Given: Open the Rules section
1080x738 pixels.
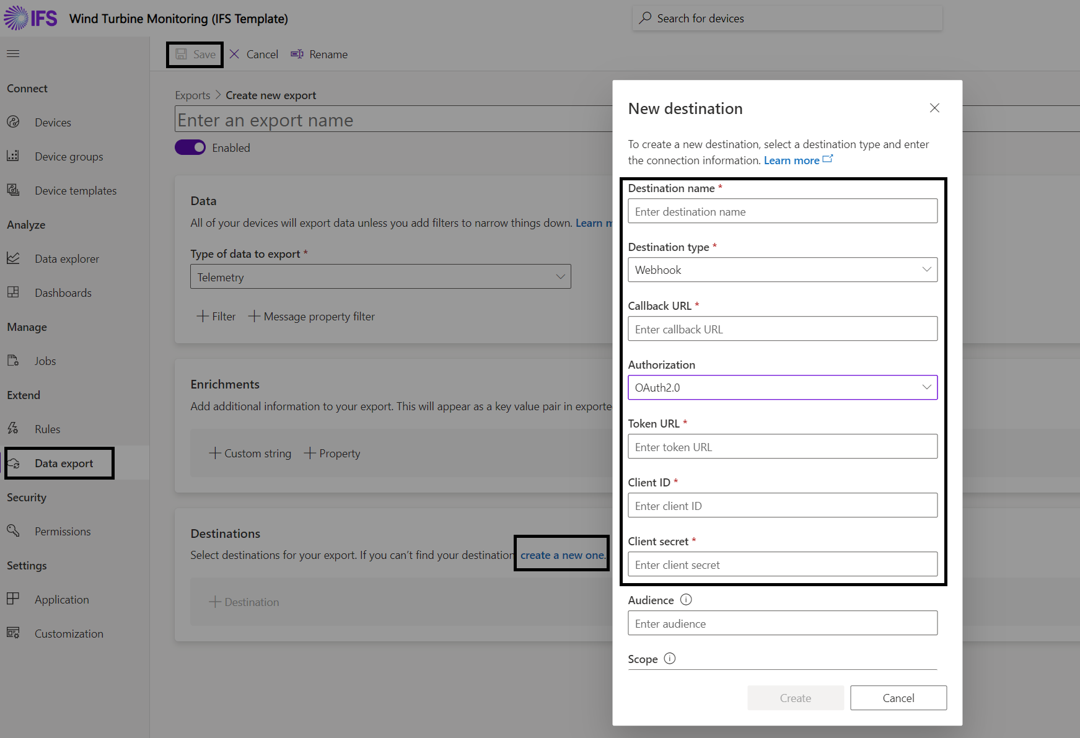Looking at the screenshot, I should (47, 428).
